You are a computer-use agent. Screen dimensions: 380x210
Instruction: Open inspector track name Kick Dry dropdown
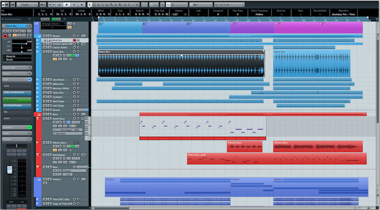(x=17, y=26)
